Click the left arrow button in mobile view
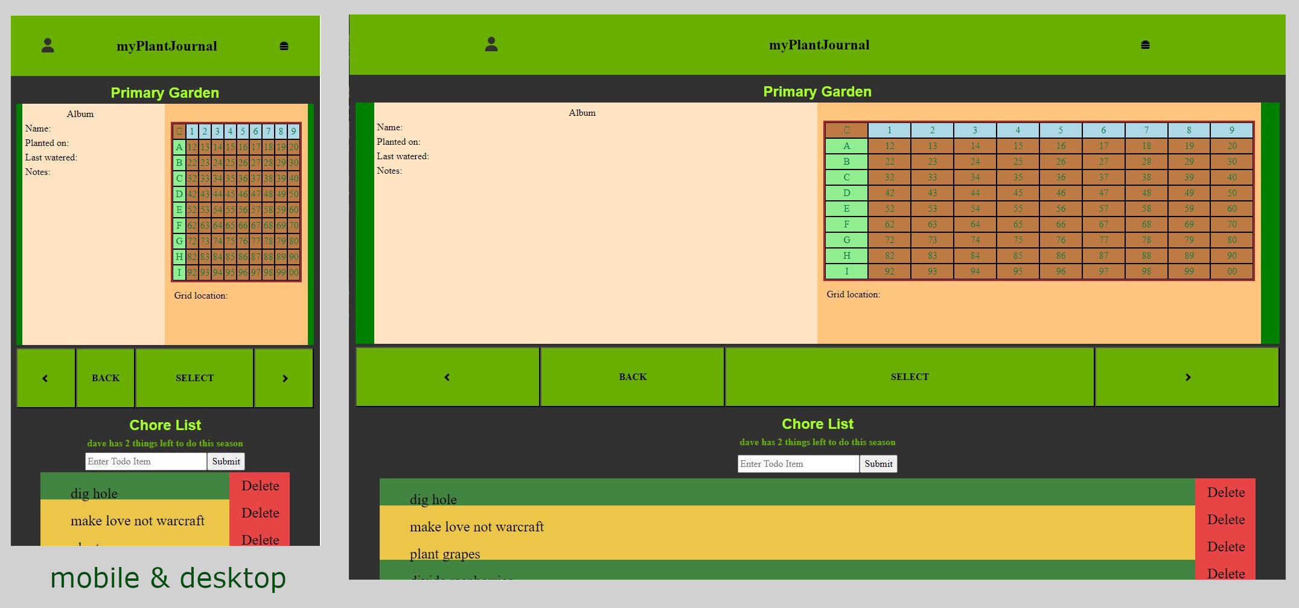 46,378
